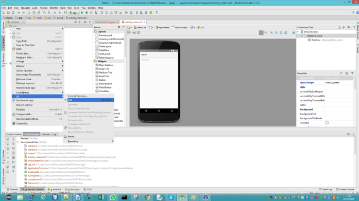
Task: Select Revert in Git submenu
Action: coord(89,137)
